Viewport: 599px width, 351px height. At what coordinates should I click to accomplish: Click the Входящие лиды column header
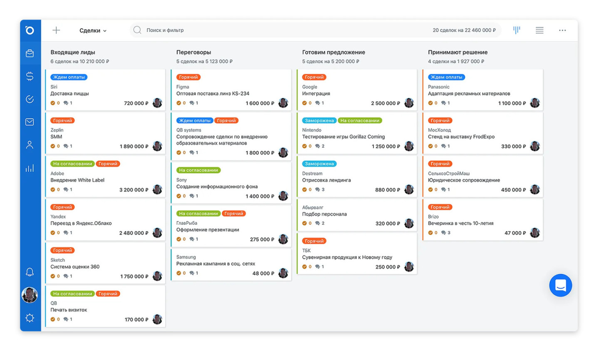click(73, 52)
